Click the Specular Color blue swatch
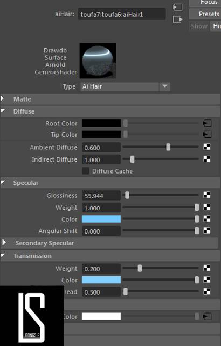This screenshot has height=346, width=221. point(101,219)
